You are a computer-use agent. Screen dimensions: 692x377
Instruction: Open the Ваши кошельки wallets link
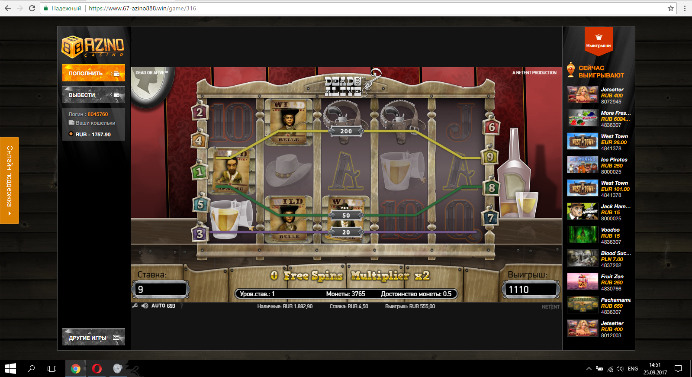92,123
